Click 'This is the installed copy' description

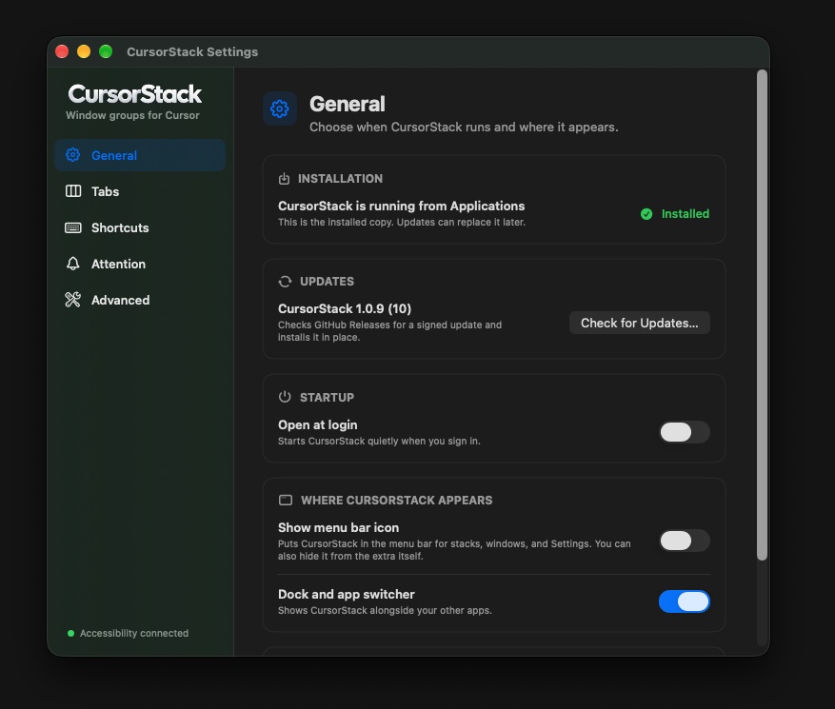coord(402,222)
